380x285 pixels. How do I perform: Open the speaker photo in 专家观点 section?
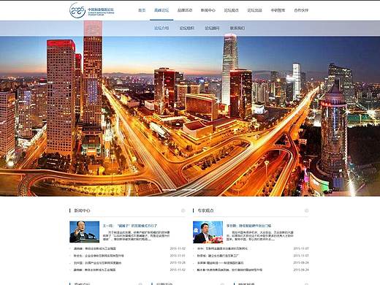tap(208, 232)
